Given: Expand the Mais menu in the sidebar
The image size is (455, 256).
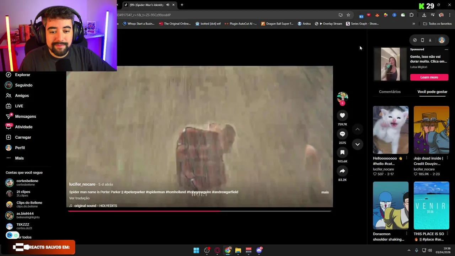Looking at the screenshot, I should point(19,158).
